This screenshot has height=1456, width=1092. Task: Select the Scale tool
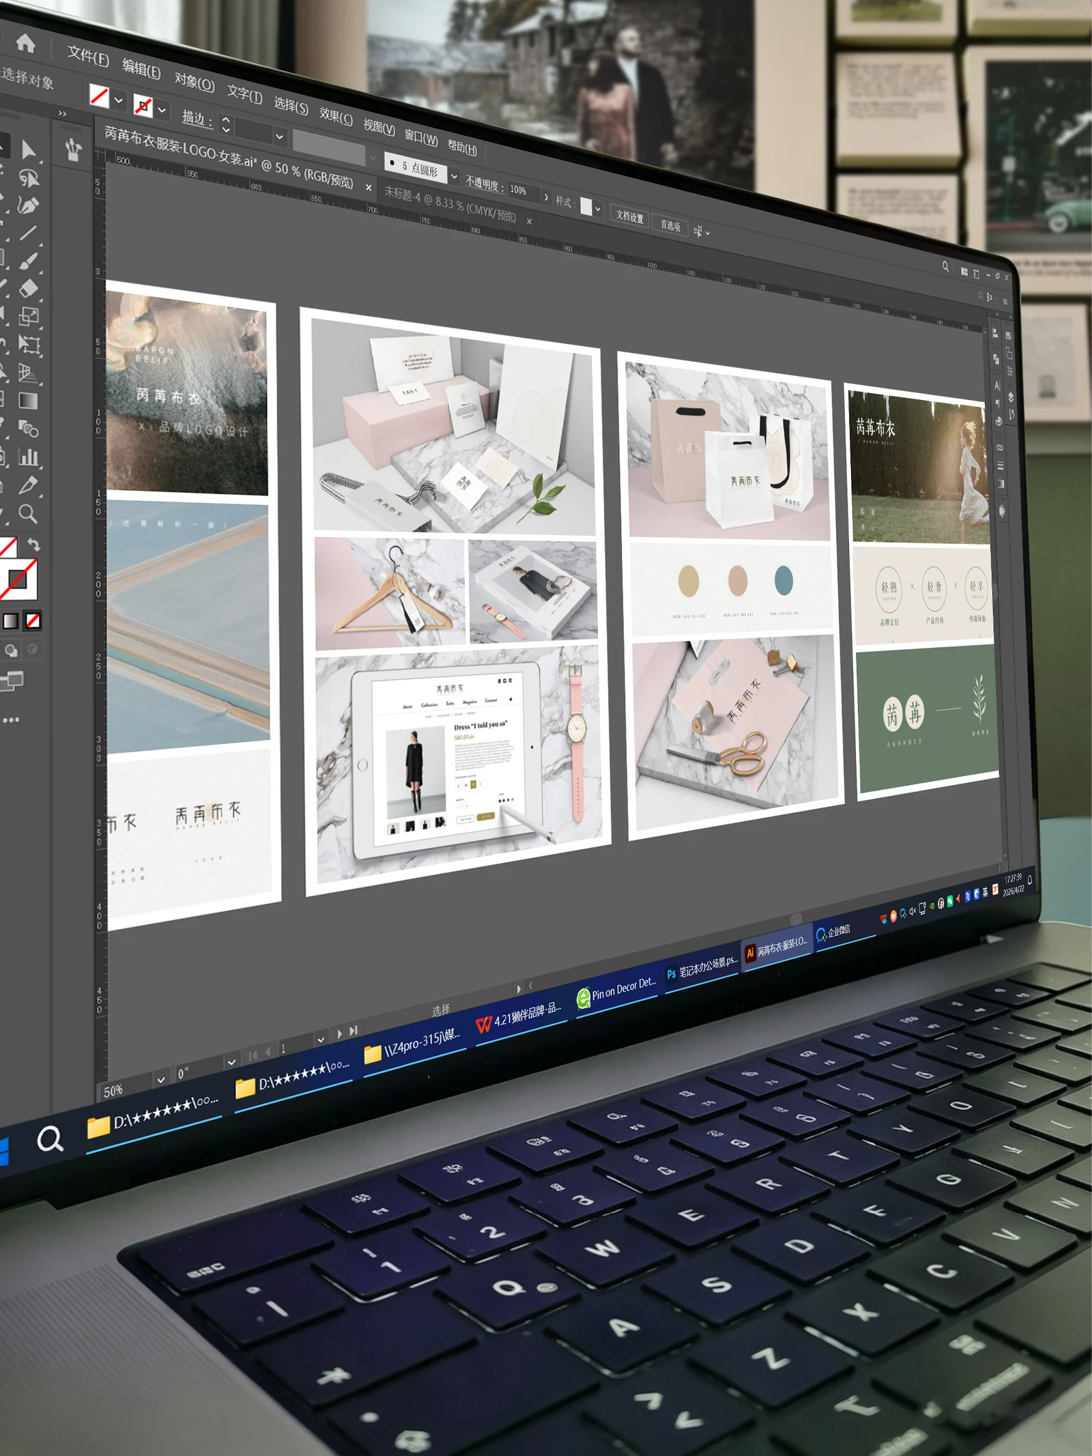(29, 316)
